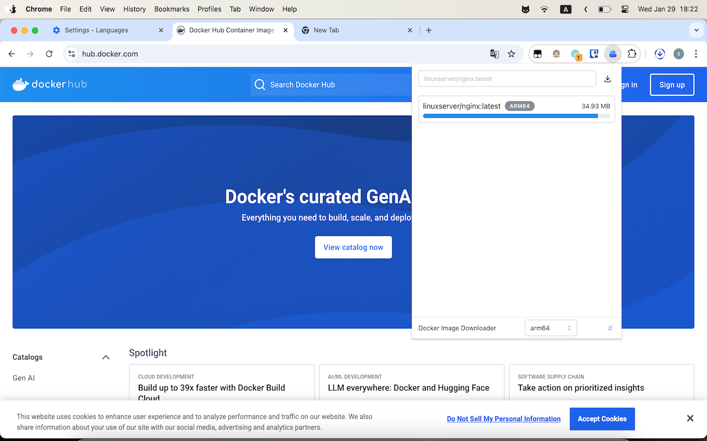Click the second pinned extension face icon
Image resolution: width=707 pixels, height=441 pixels.
click(556, 54)
